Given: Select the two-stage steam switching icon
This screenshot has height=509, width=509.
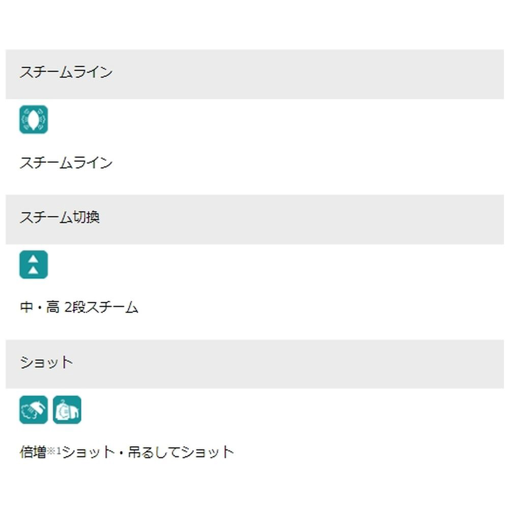Looking at the screenshot, I should point(34,265).
